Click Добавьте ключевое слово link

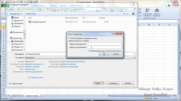34,64
